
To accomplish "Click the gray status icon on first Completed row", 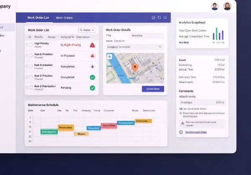I will tap(92, 67).
